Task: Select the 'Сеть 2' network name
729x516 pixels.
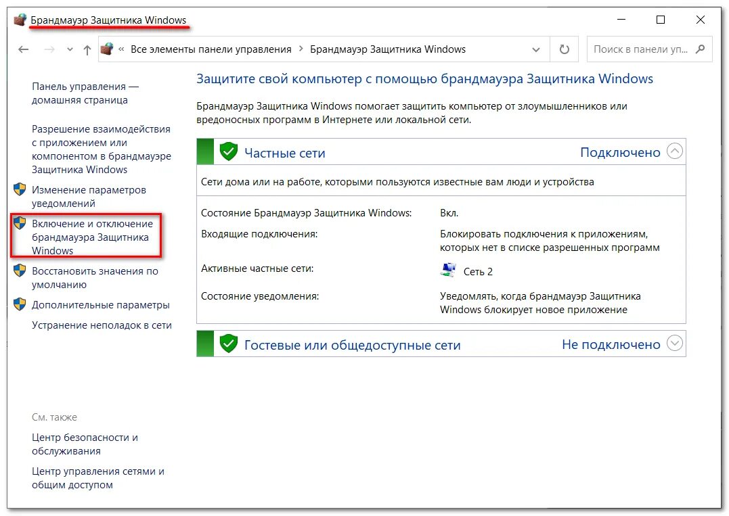Action: coord(478,272)
